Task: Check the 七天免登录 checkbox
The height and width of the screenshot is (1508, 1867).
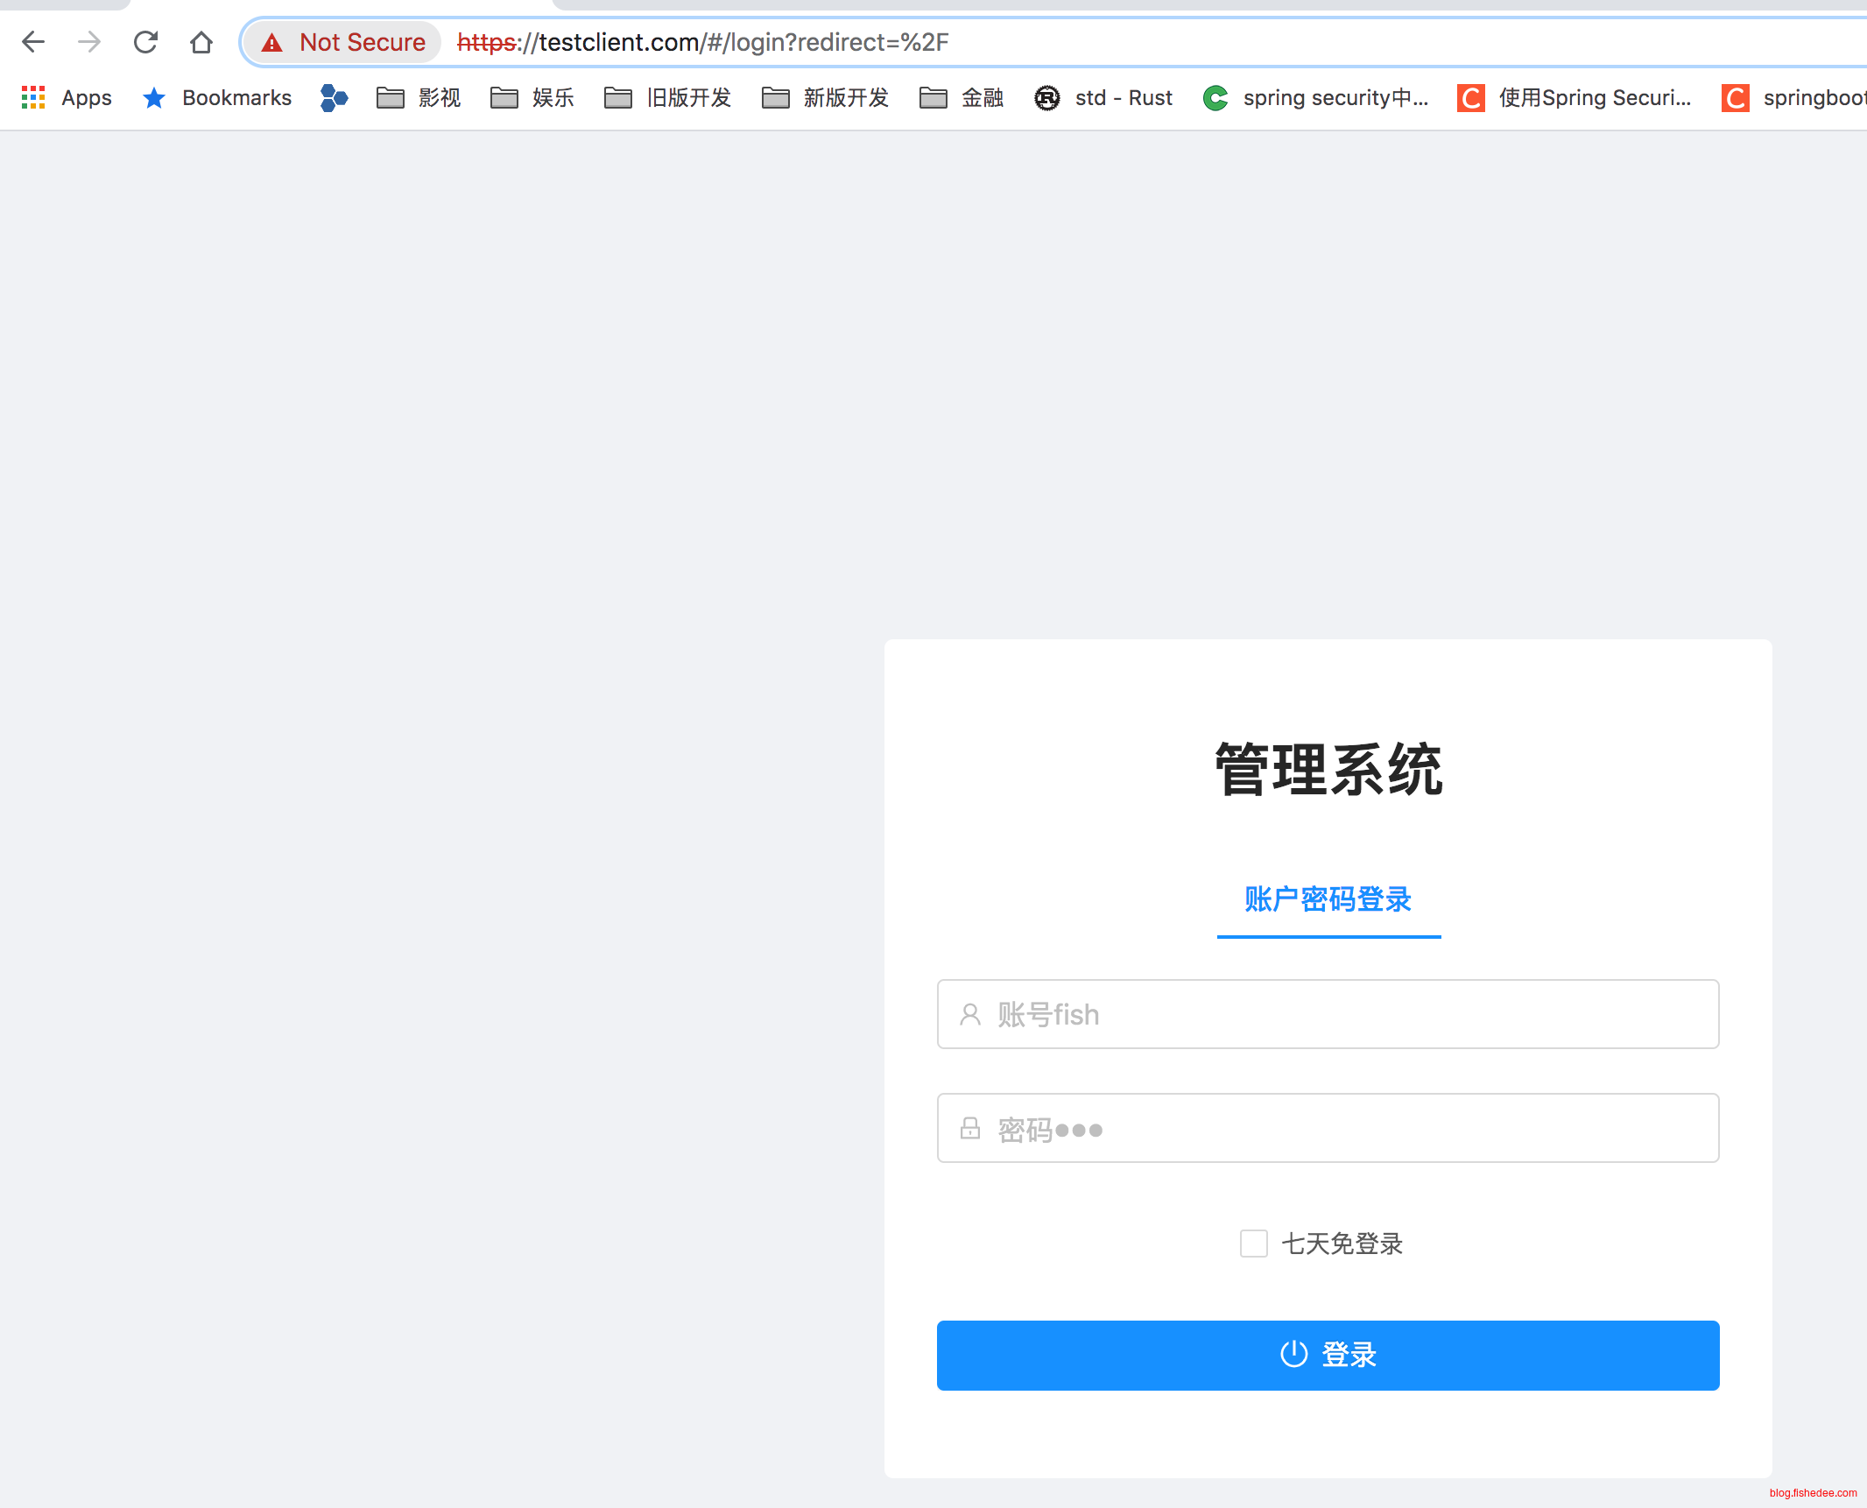Action: pos(1253,1243)
